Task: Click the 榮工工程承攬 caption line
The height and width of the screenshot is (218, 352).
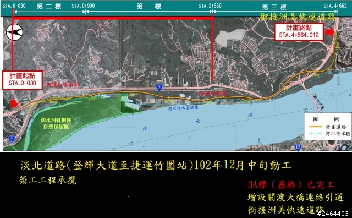Action: coord(48,180)
